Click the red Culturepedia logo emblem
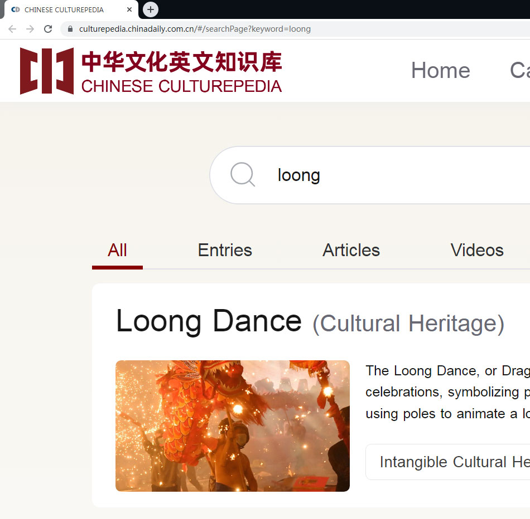Screen dimensions: 530x519 [x=47, y=71]
